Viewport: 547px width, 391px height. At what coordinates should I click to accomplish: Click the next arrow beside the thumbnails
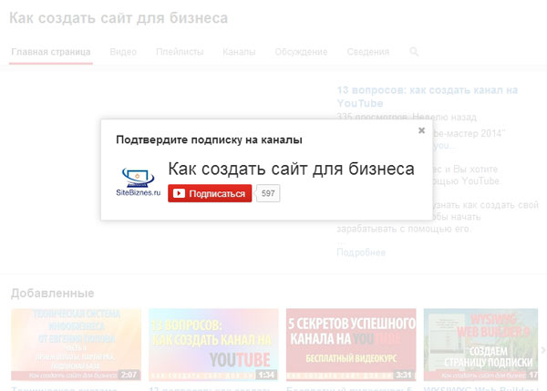point(542,350)
